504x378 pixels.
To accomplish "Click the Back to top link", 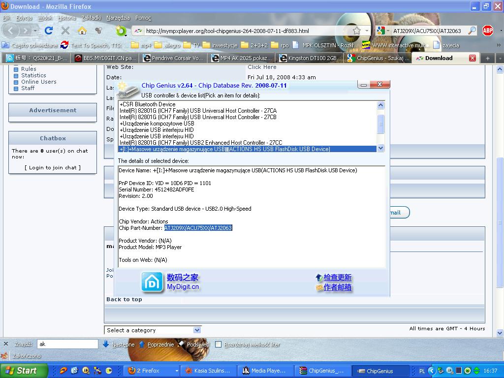I will [x=124, y=299].
